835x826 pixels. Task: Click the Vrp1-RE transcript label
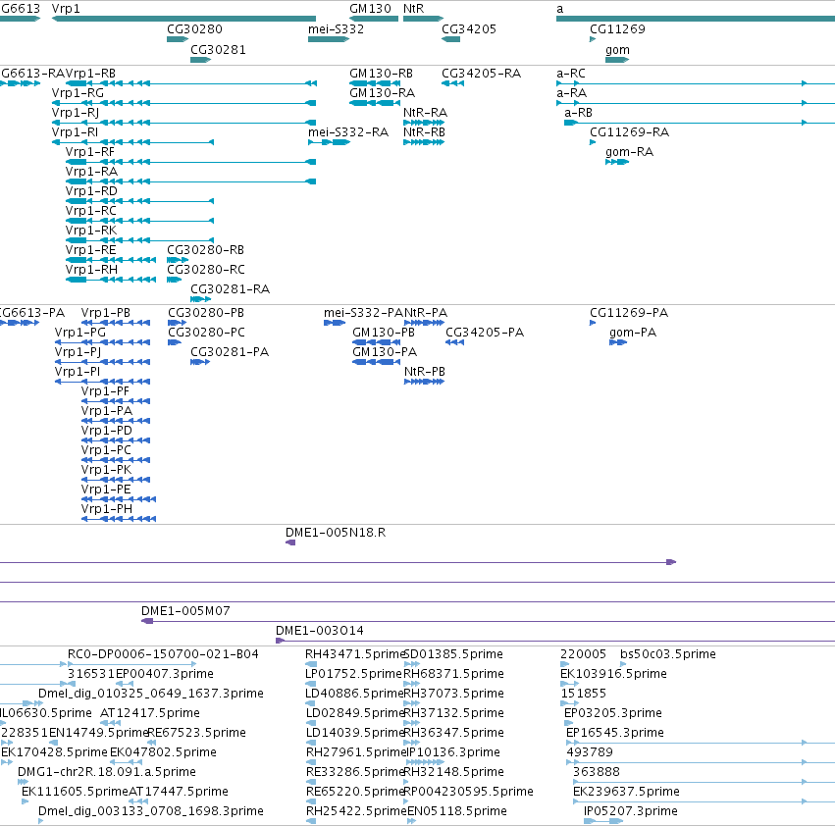coord(90,251)
